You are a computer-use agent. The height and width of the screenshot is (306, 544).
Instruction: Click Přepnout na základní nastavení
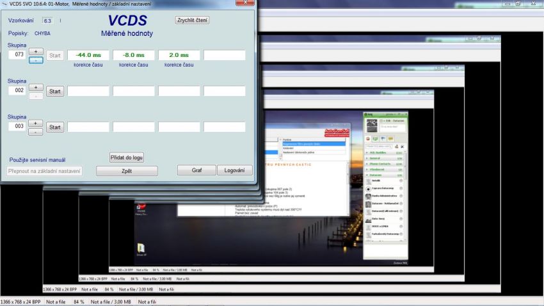coord(44,171)
